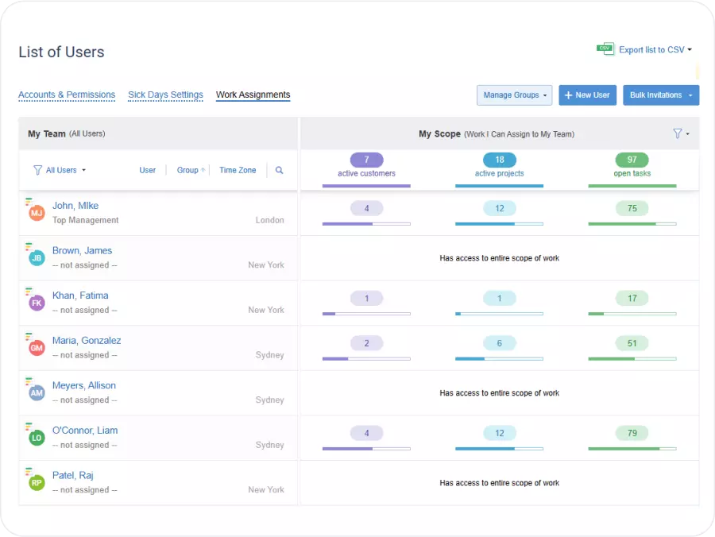715x537 pixels.
Task: Click the GM avatar for Maria, Gonzalez
Action: 37,348
